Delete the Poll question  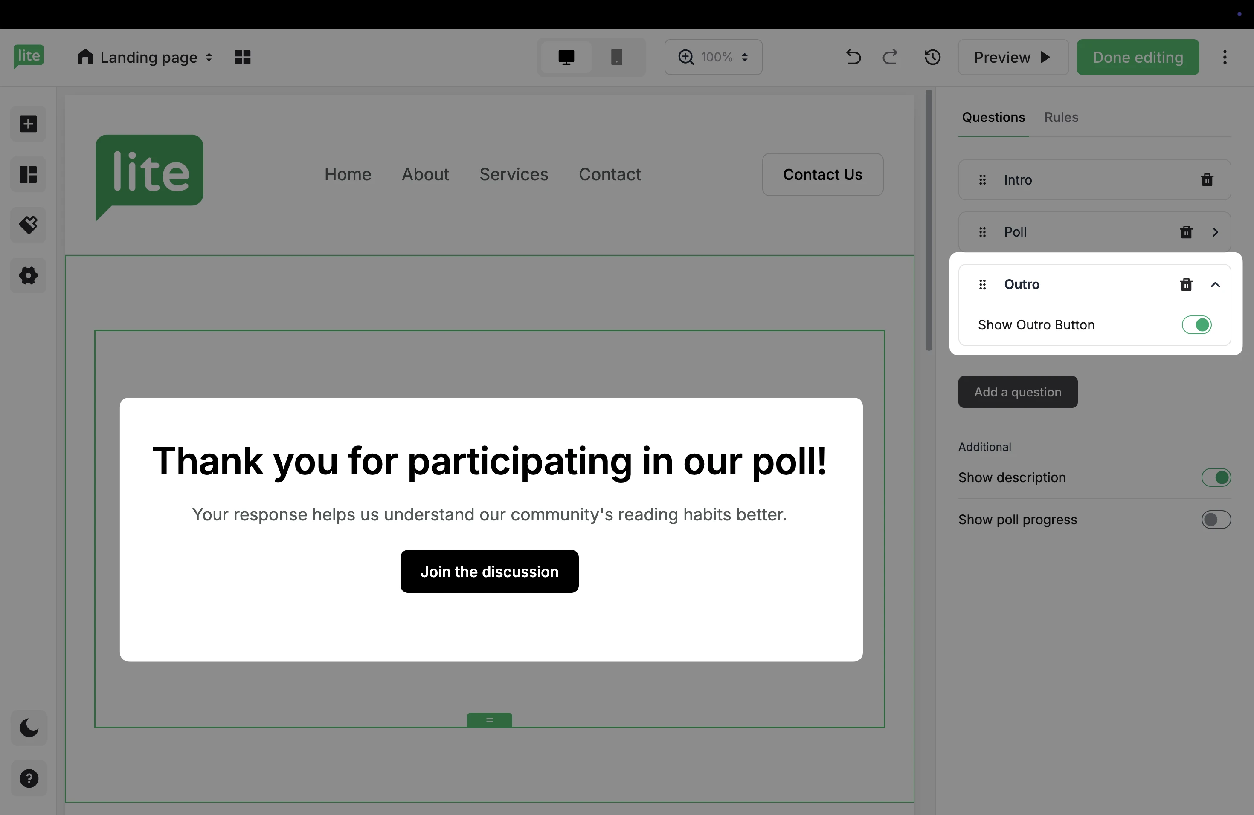(x=1186, y=232)
